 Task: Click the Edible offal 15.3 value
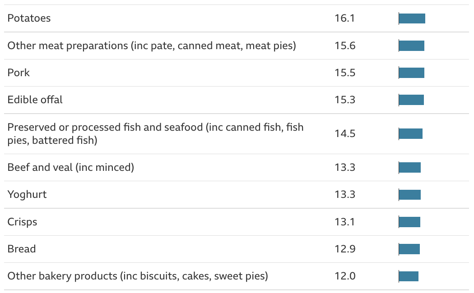point(345,100)
